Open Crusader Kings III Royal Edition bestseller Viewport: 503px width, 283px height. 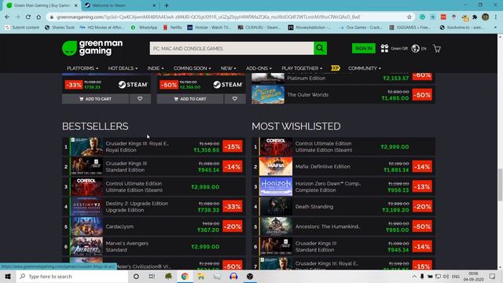[154, 147]
